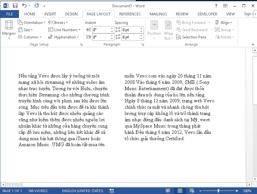Click the Save icon in Quick Access Toolbar
The image size is (257, 194).
[15, 6]
